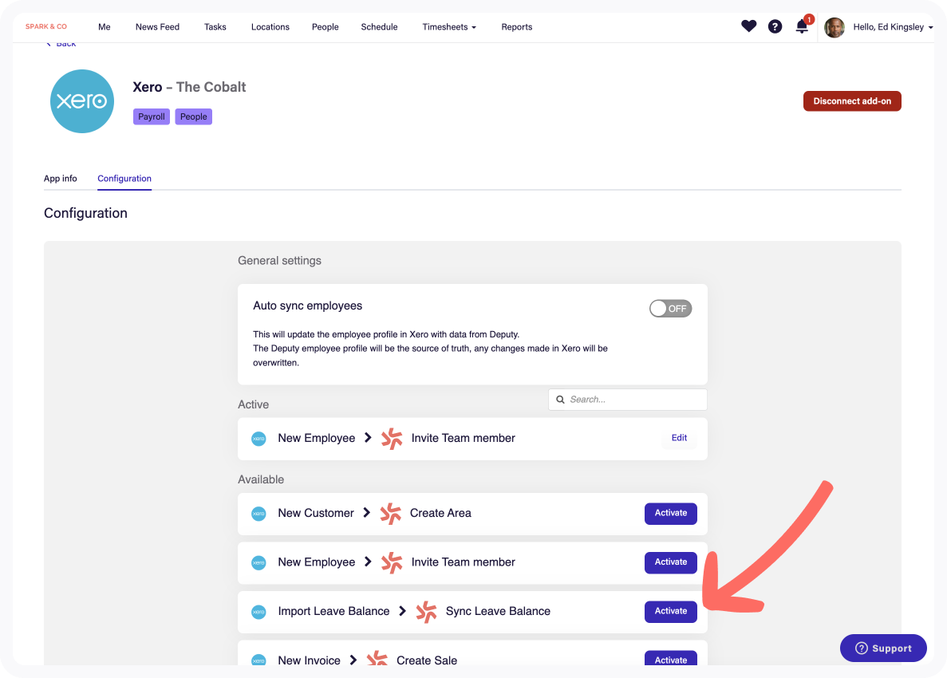Activate the New Invoice Create Sale flow
Viewport: 947px width, 678px height.
[x=670, y=659]
